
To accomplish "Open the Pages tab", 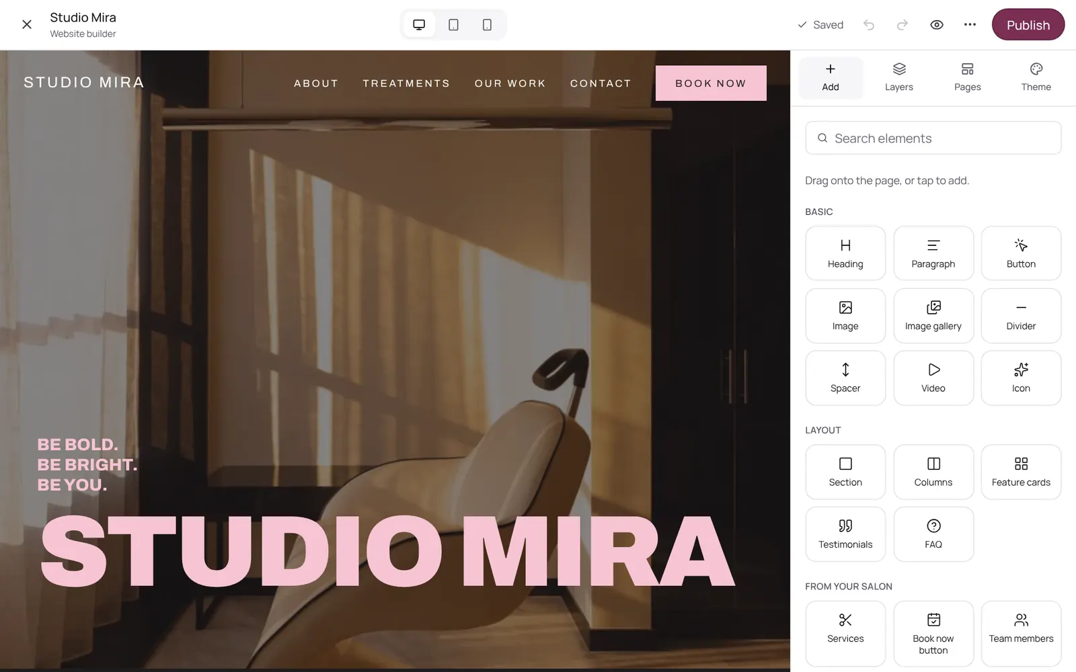I will tap(968, 78).
